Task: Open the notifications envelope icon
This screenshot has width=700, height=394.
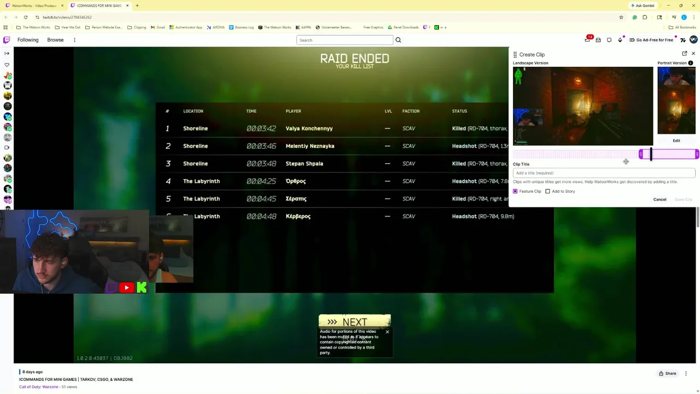Action: [x=598, y=40]
